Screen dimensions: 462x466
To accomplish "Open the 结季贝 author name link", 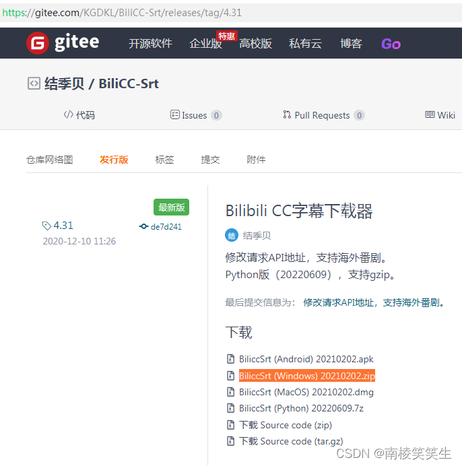I will coord(257,236).
